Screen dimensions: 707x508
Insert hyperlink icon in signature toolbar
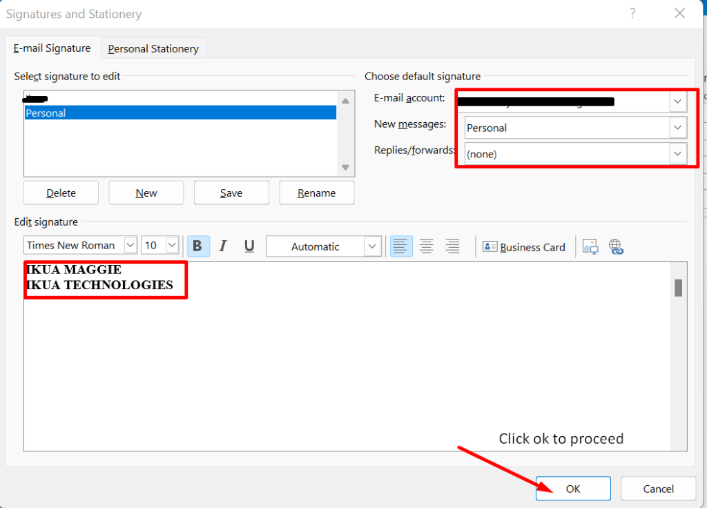pyautogui.click(x=616, y=246)
